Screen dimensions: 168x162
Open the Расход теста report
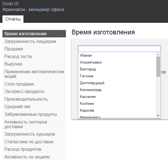pos(34,56)
